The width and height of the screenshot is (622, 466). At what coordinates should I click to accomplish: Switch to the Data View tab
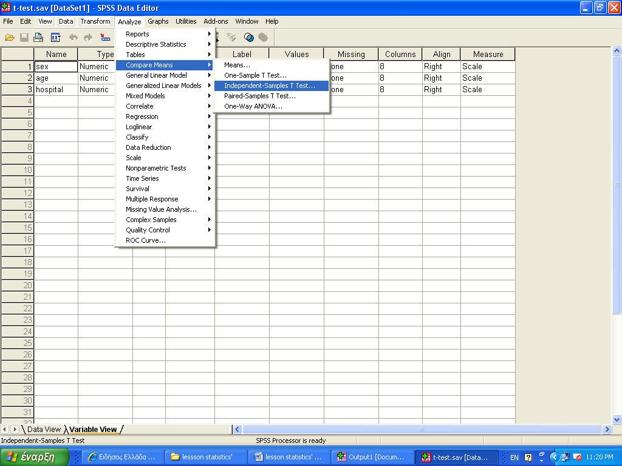click(44, 429)
